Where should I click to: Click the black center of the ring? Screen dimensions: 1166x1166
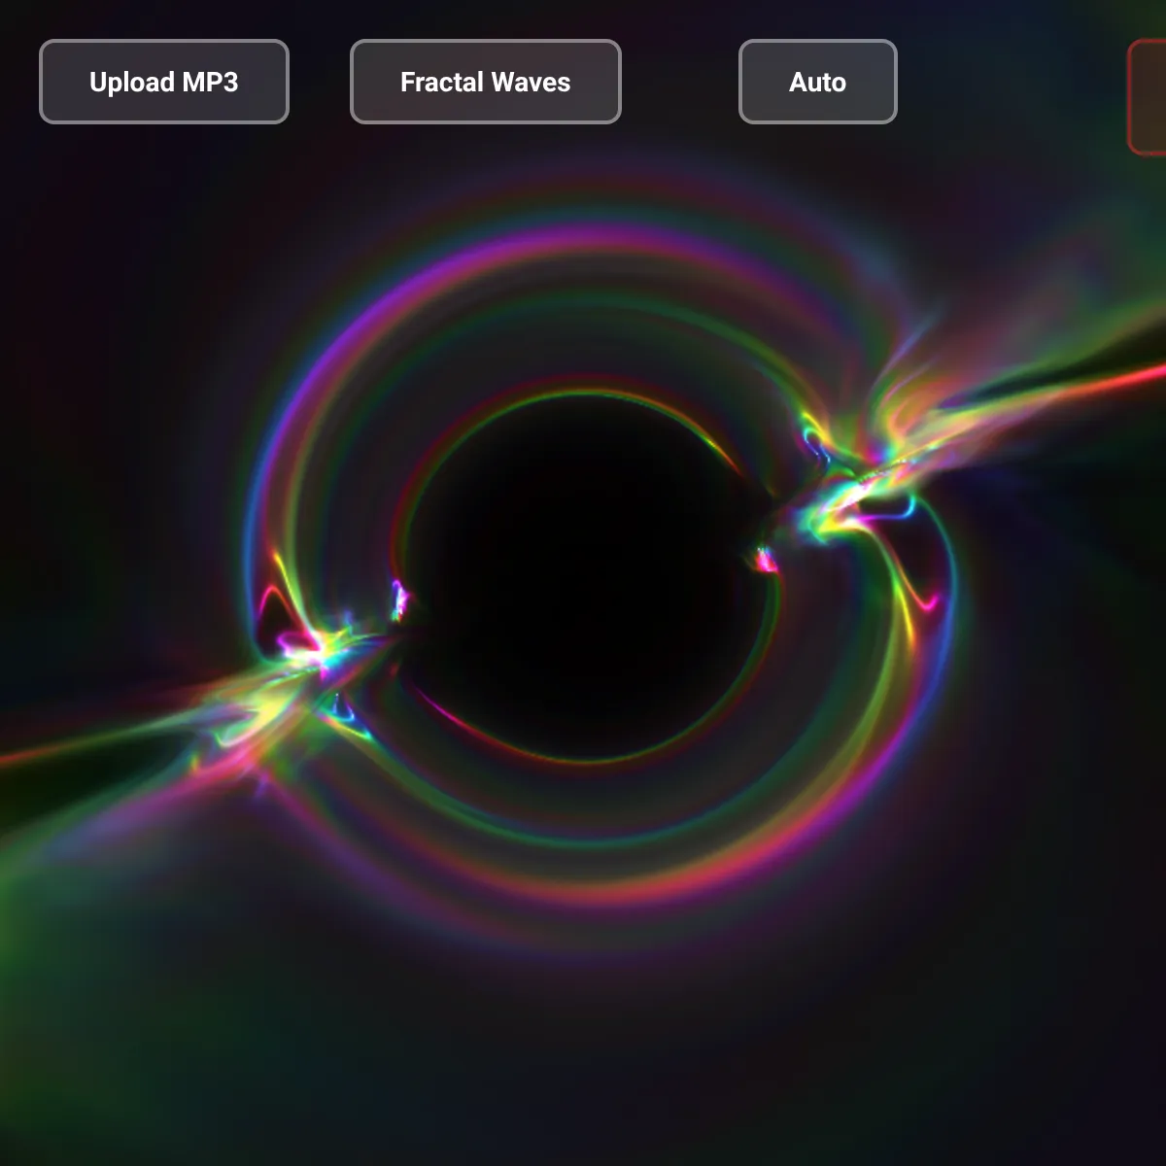click(583, 573)
